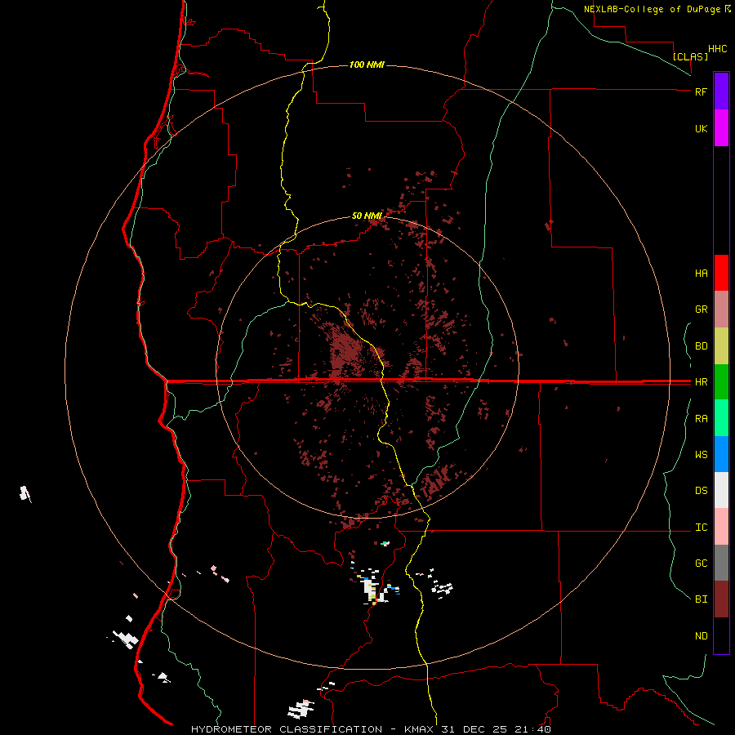Pick the HR green legend swatch

tap(721, 382)
